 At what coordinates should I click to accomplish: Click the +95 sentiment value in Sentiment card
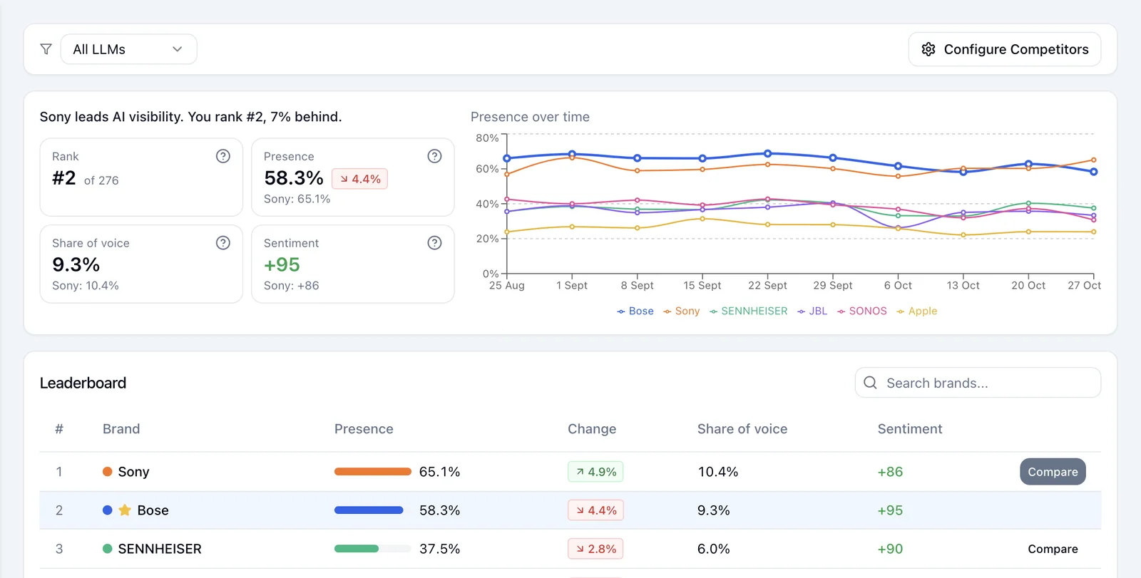[282, 265]
